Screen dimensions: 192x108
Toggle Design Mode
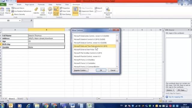pyautogui.click(x=56, y=11)
